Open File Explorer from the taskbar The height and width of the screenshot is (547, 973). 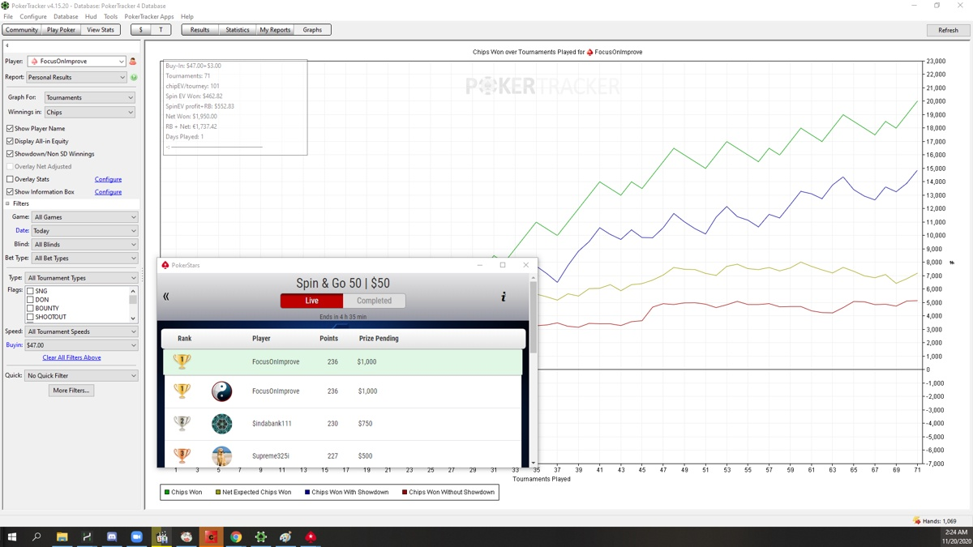(62, 536)
